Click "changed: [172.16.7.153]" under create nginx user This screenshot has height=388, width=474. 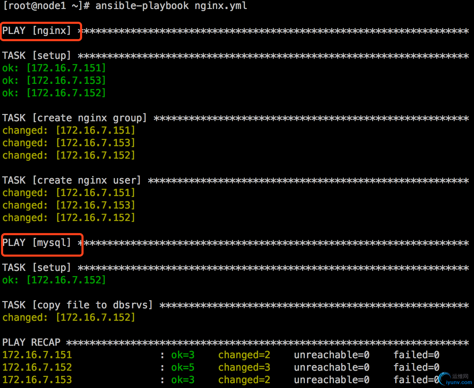[x=69, y=205]
